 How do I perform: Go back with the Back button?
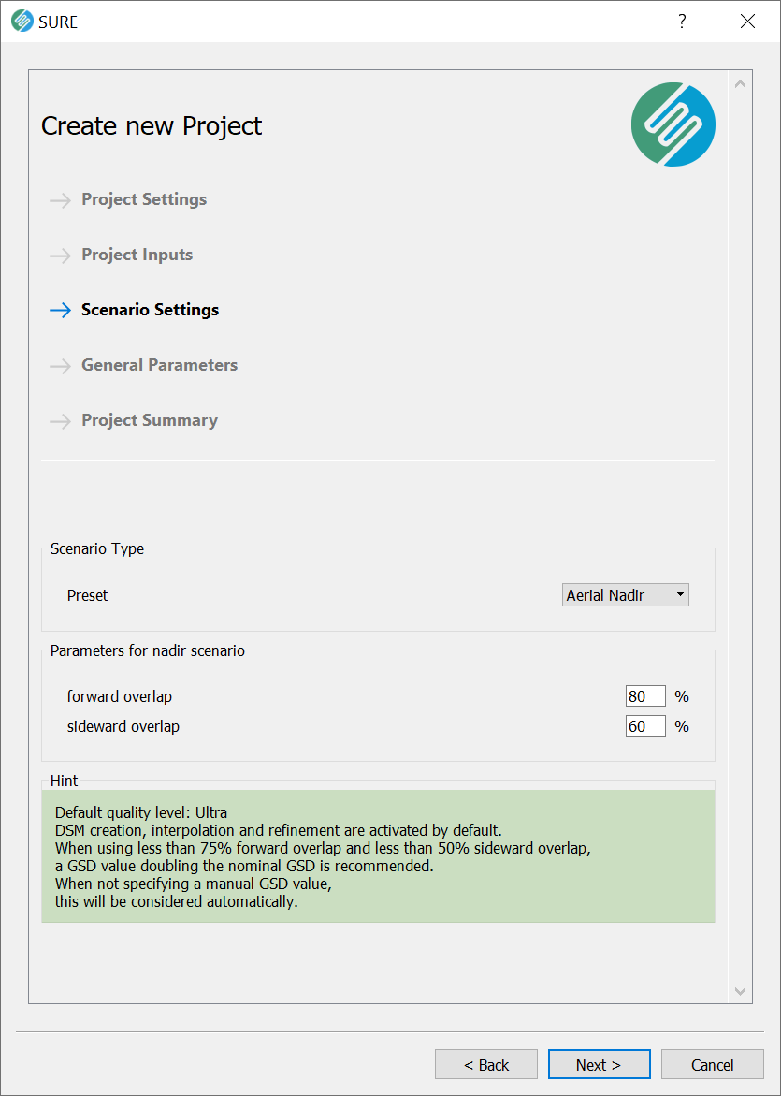pyautogui.click(x=486, y=1064)
